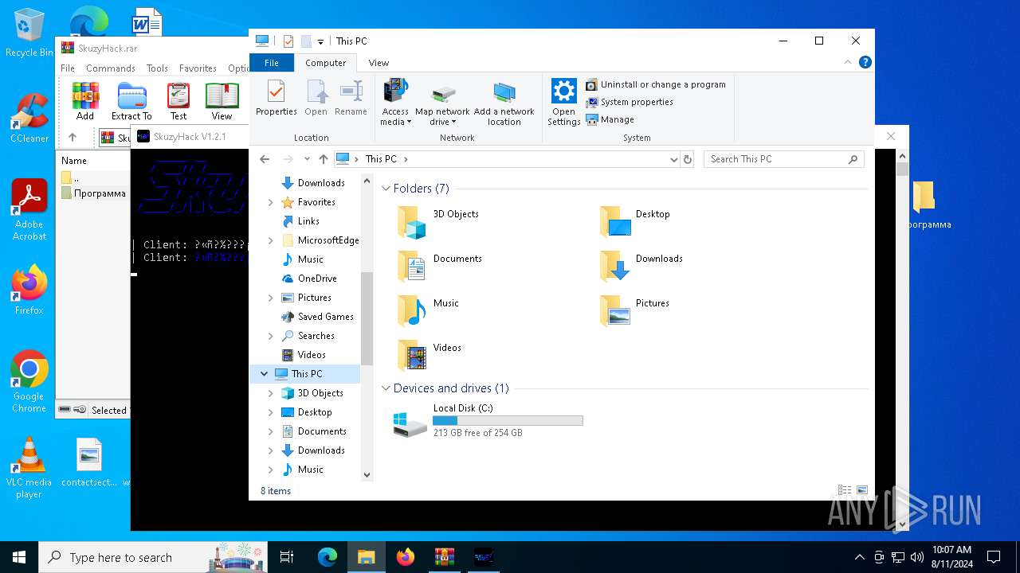Select the Videos folder in main pane
The image size is (1020, 573).
click(x=430, y=356)
